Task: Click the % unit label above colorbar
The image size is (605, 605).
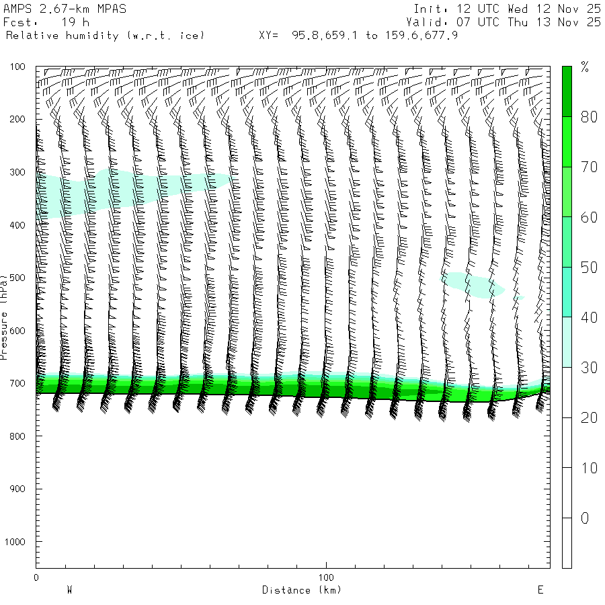Action: 585,67
